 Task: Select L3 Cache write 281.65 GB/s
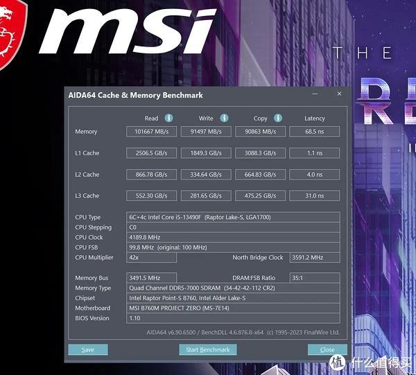[206, 195]
